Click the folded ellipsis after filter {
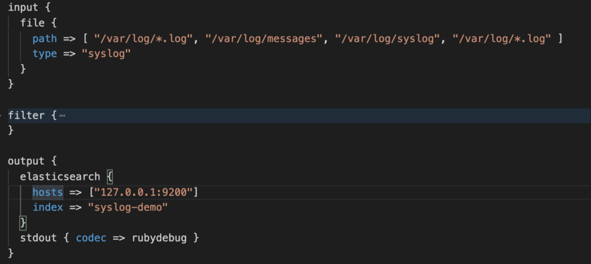Screen dimensions: 591x264 tap(62, 116)
